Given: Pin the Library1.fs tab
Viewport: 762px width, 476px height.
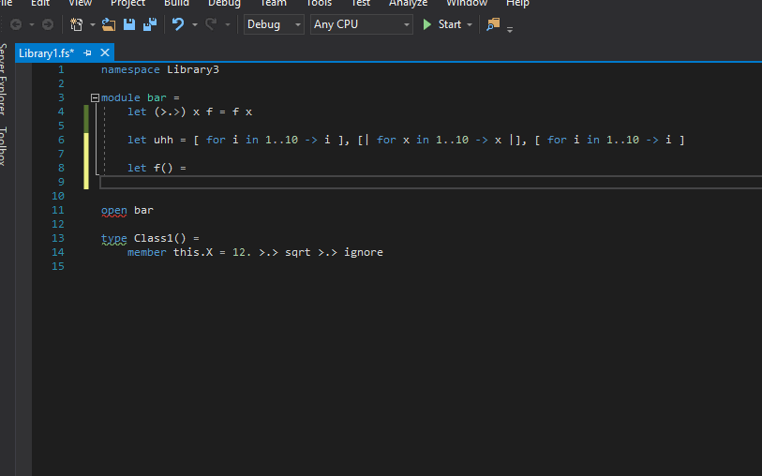Looking at the screenshot, I should point(87,53).
